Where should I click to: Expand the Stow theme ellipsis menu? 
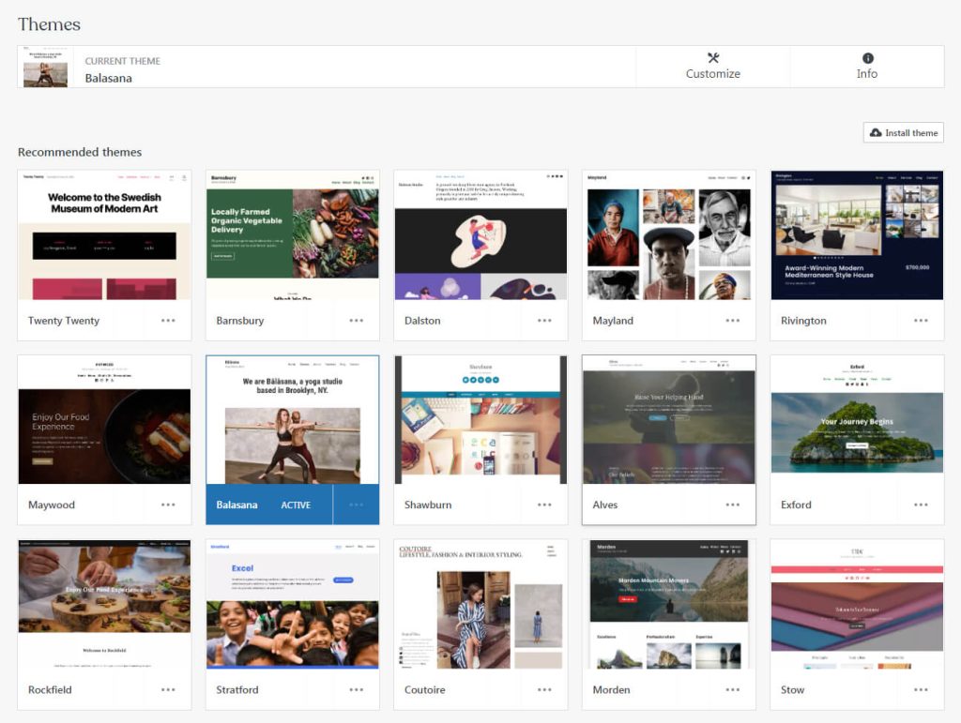922,690
